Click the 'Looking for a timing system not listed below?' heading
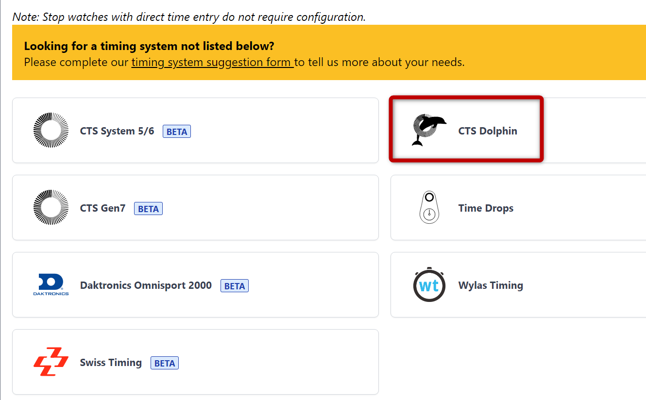Viewport: 646px width, 400px height. [149, 47]
